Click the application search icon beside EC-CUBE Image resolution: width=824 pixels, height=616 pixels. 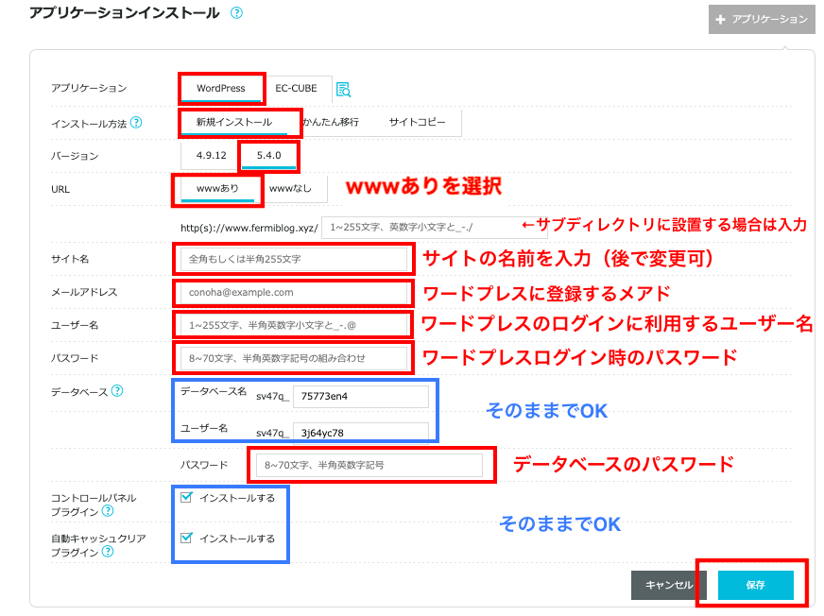pyautogui.click(x=343, y=90)
